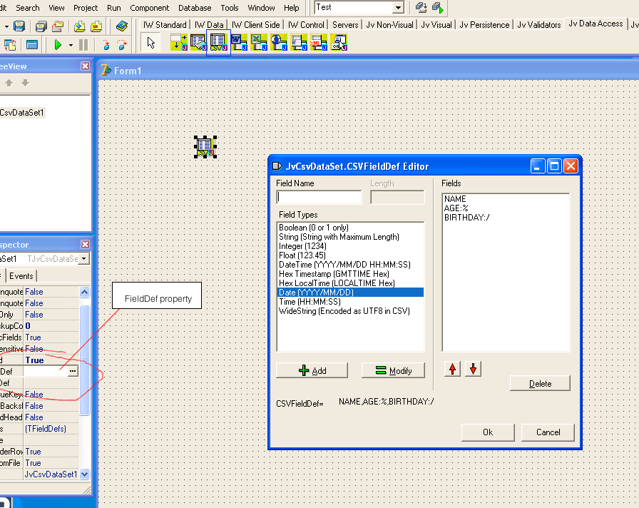The height and width of the screenshot is (508, 639).
Task: Open the Events tab in Object Inspector
Action: pyautogui.click(x=21, y=276)
